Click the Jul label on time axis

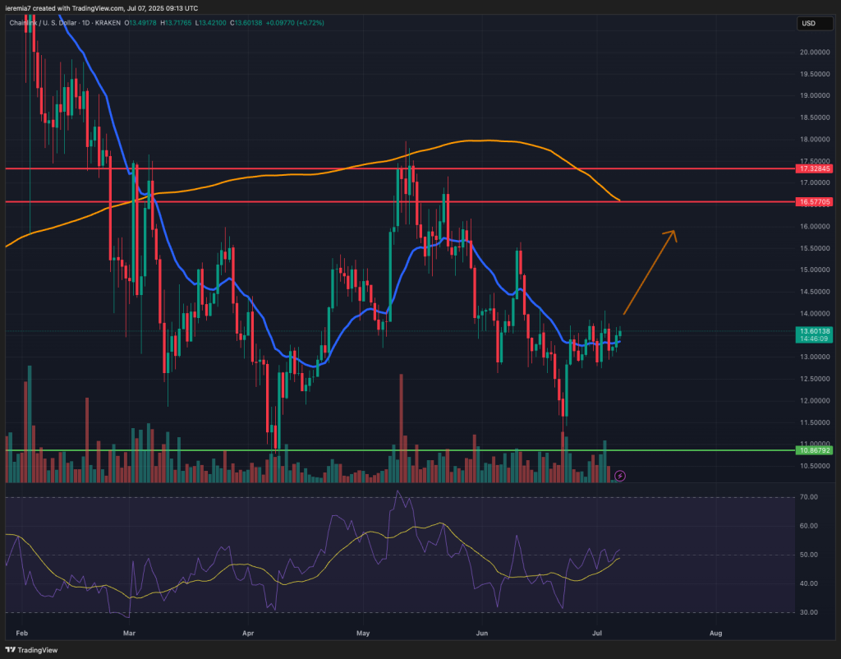(x=596, y=634)
